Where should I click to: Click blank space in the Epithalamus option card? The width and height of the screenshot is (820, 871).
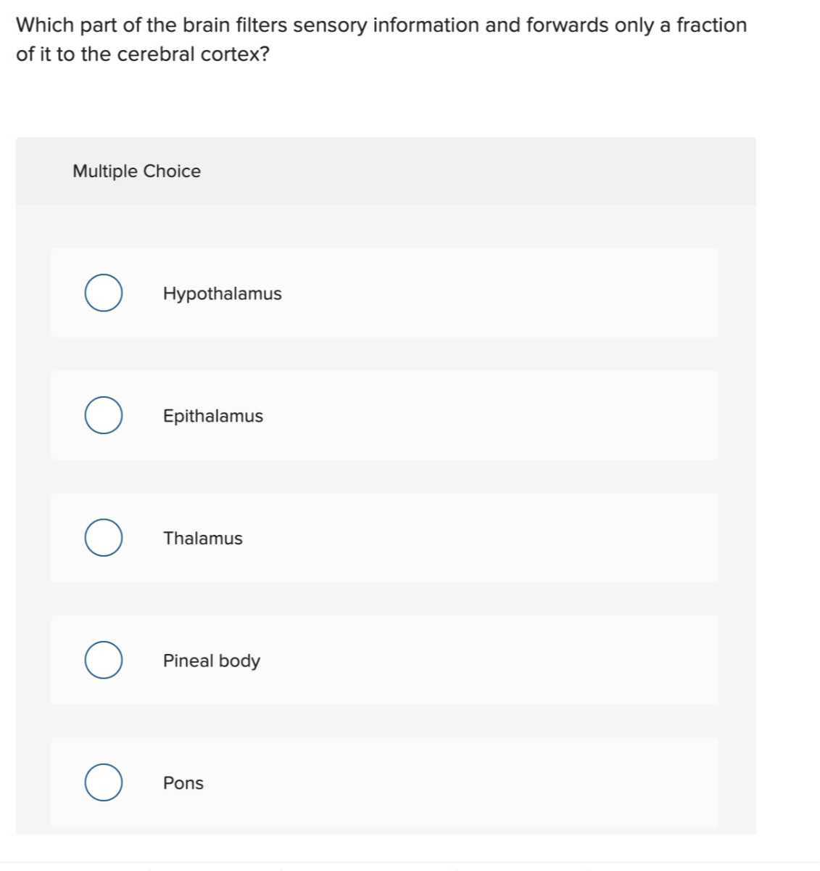click(x=508, y=416)
